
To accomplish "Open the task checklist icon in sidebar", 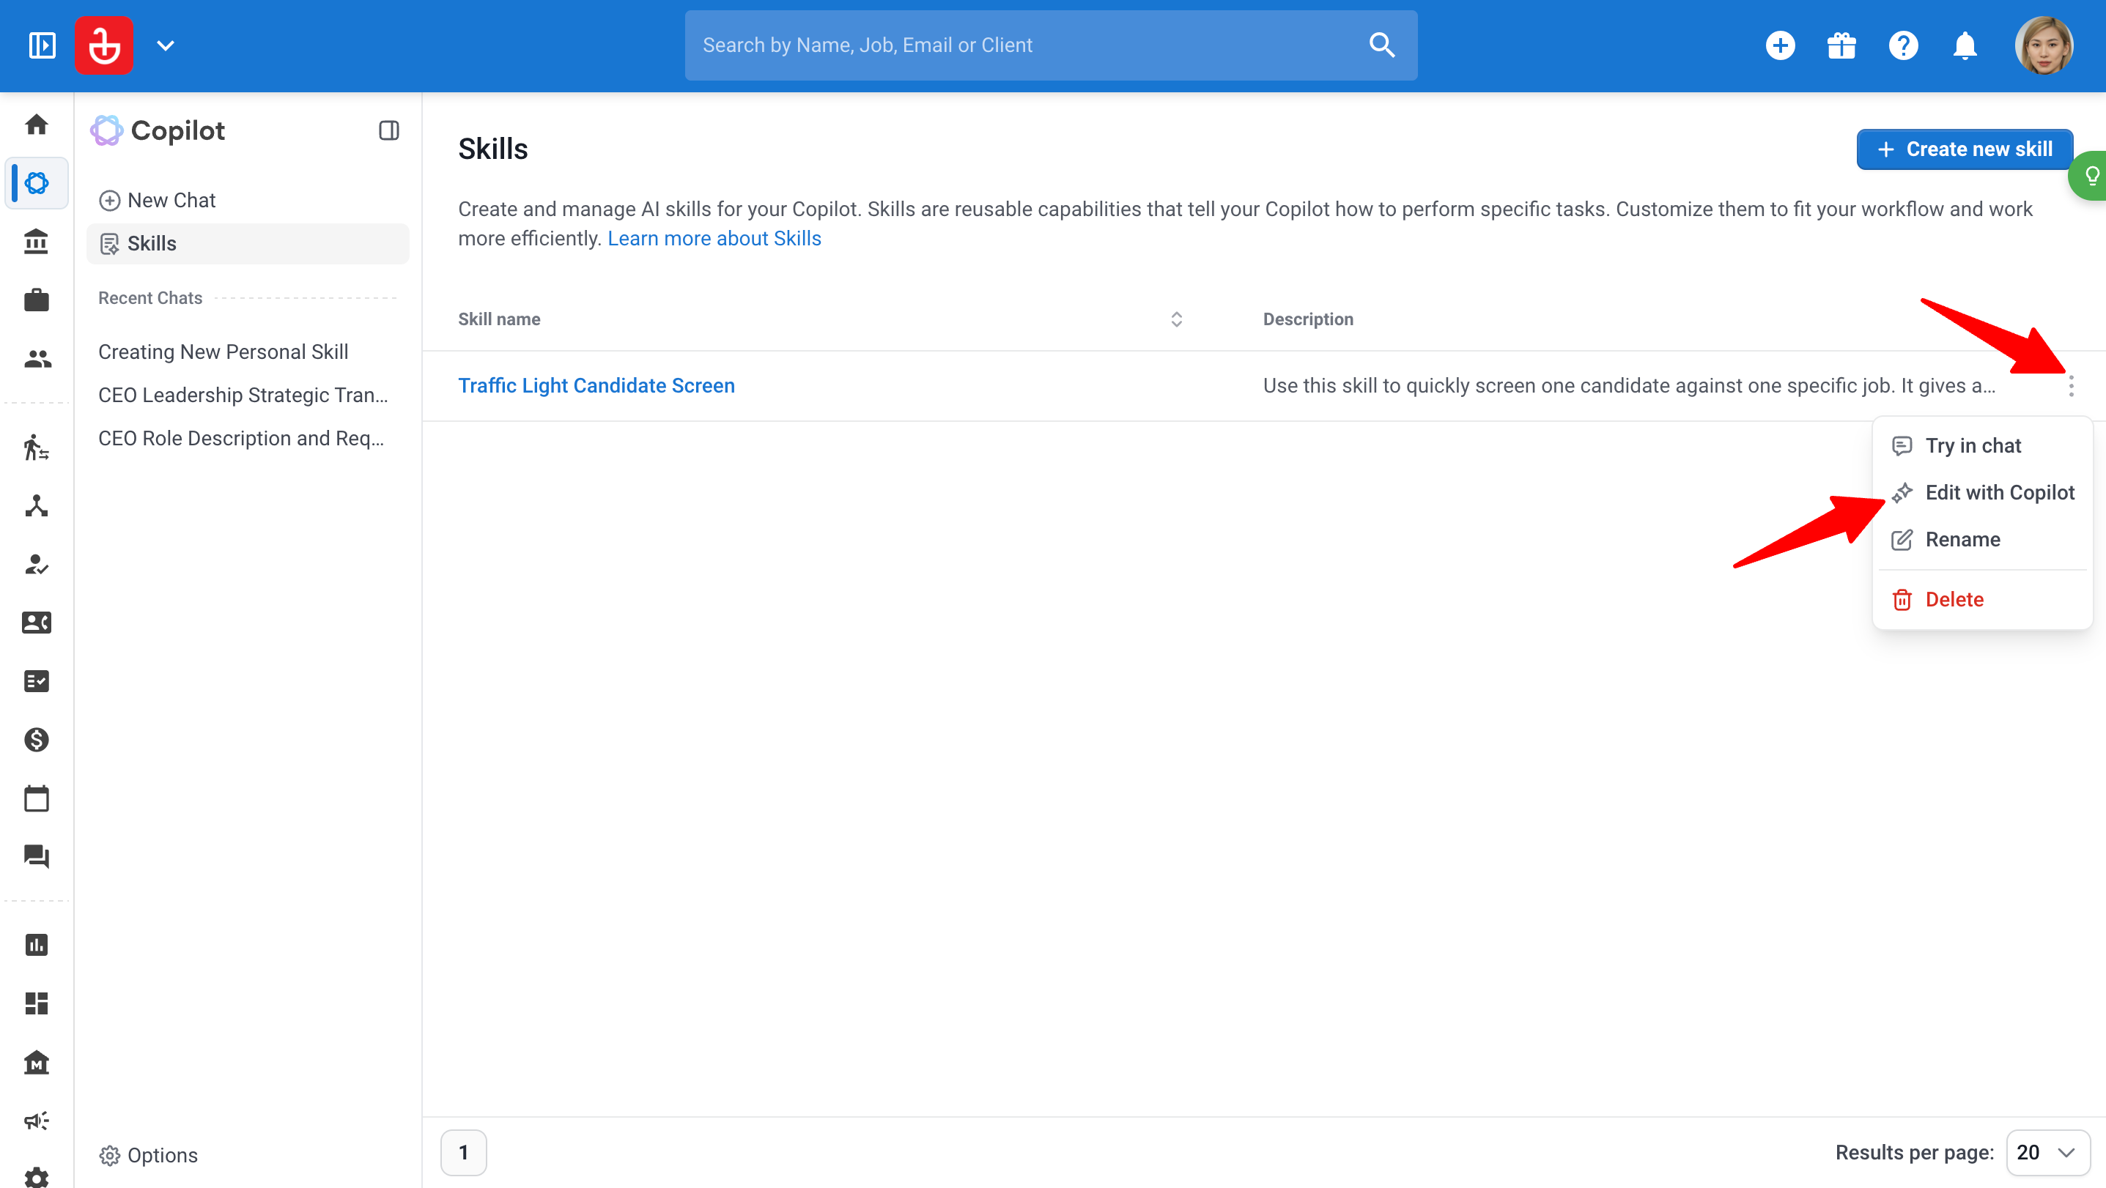I will pyautogui.click(x=36, y=680).
